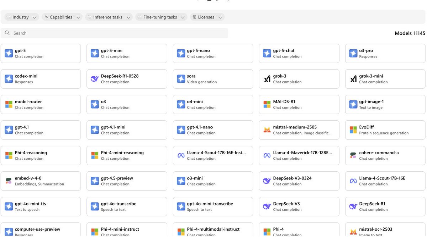Open the Industry filter dropdown
Image resolution: width=427 pixels, height=237 pixels.
(x=22, y=17)
